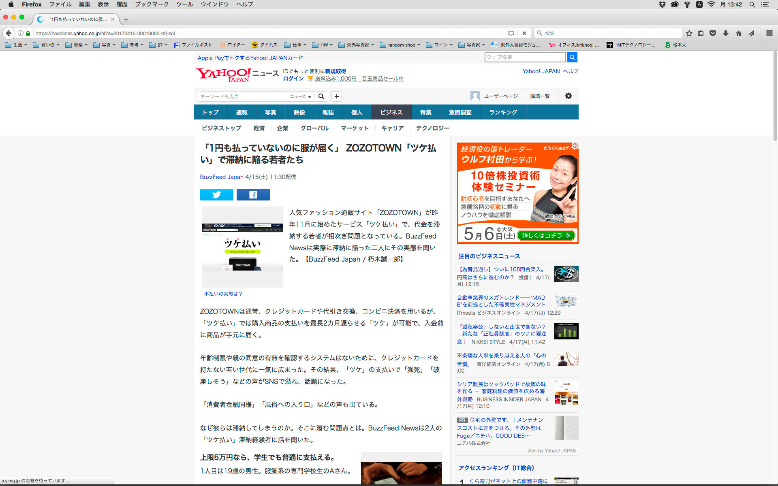Open the Pocket icon in the toolbar

[x=713, y=33]
